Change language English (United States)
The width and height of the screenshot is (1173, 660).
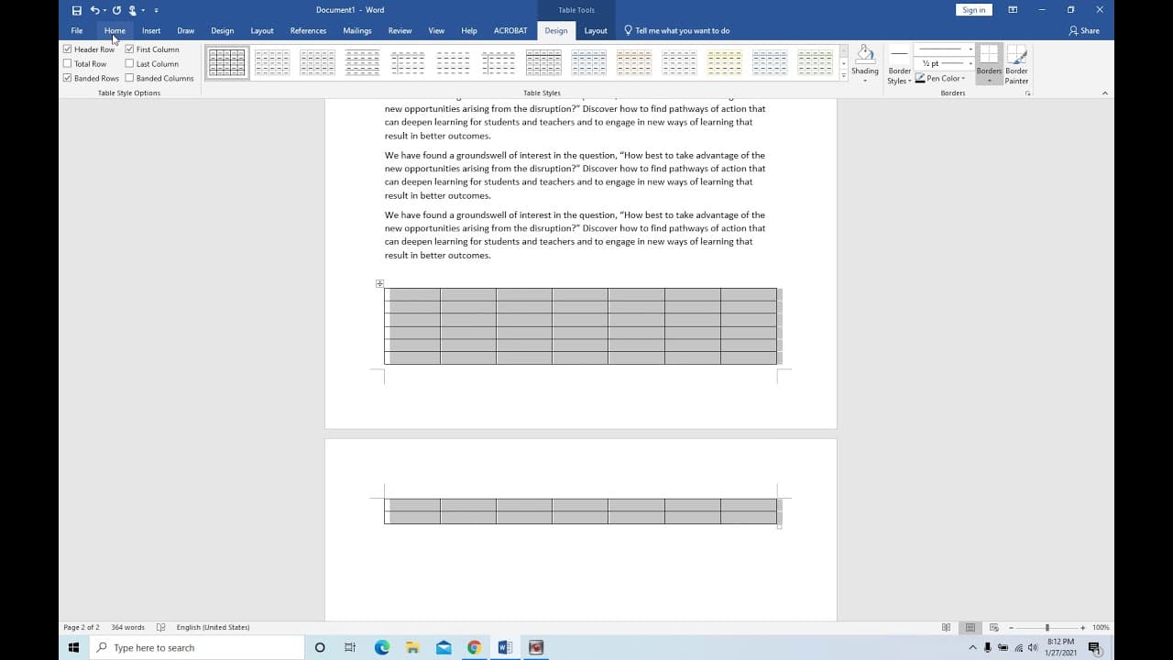[x=213, y=627]
